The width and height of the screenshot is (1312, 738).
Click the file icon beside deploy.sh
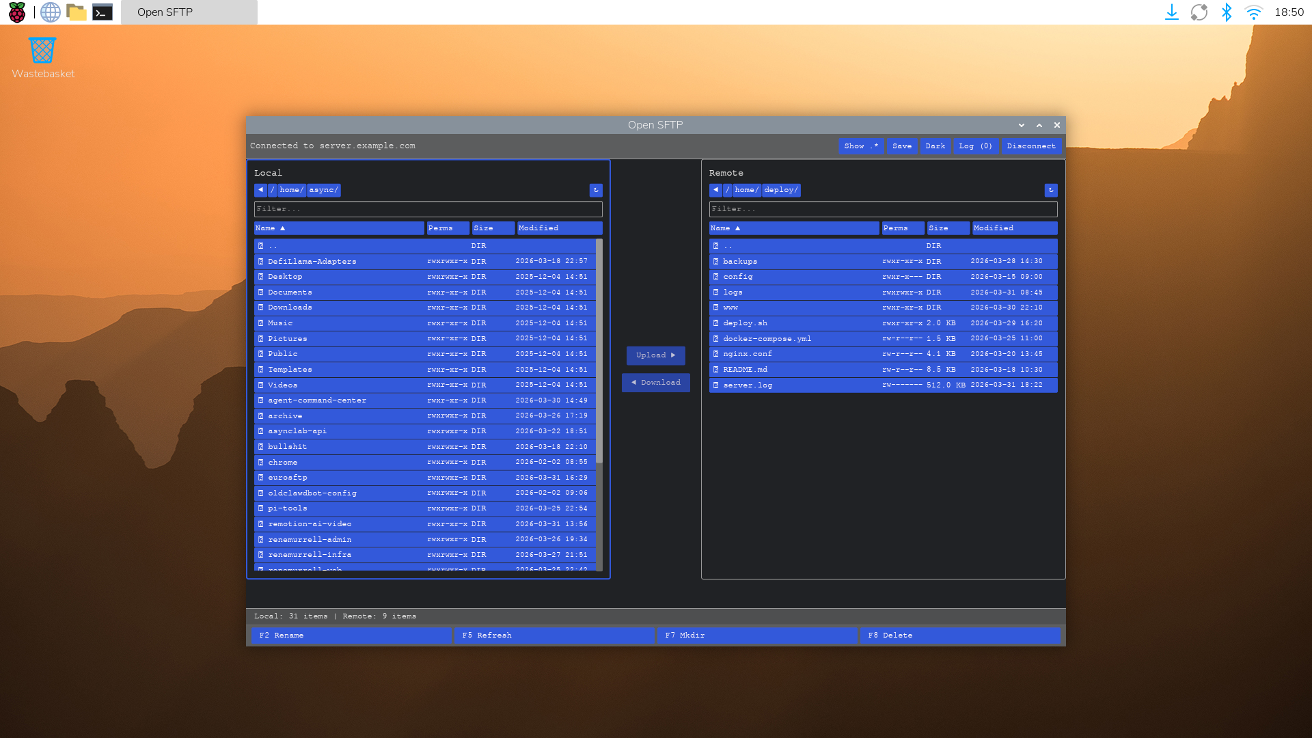pyautogui.click(x=715, y=323)
